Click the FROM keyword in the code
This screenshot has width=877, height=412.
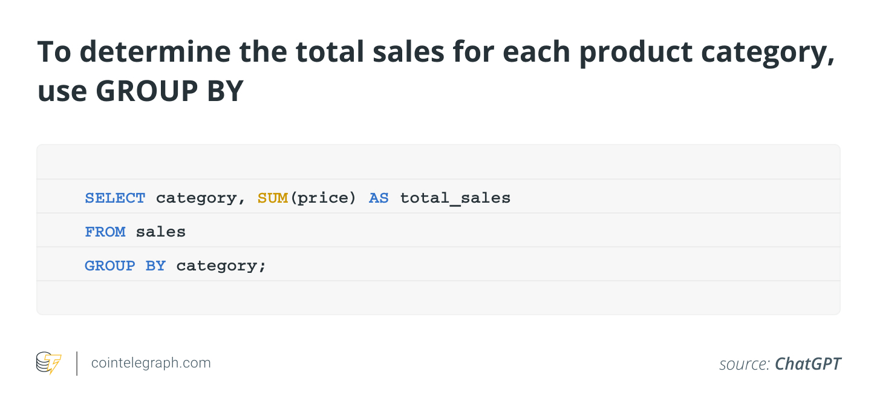point(105,232)
